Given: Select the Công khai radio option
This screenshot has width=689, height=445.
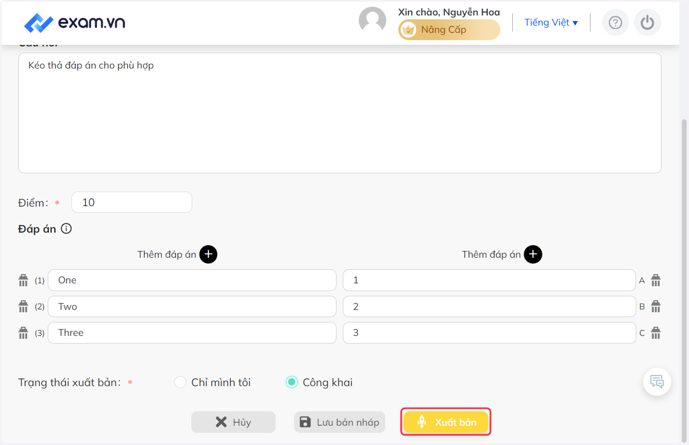Looking at the screenshot, I should pyautogui.click(x=292, y=382).
